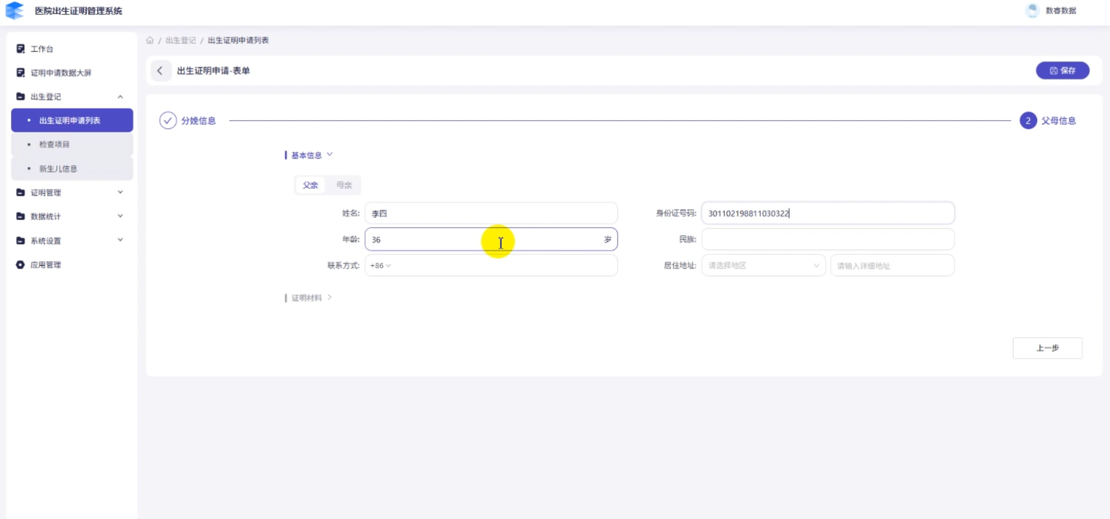Open 证明申请数据大屏 from sidebar

(61, 73)
